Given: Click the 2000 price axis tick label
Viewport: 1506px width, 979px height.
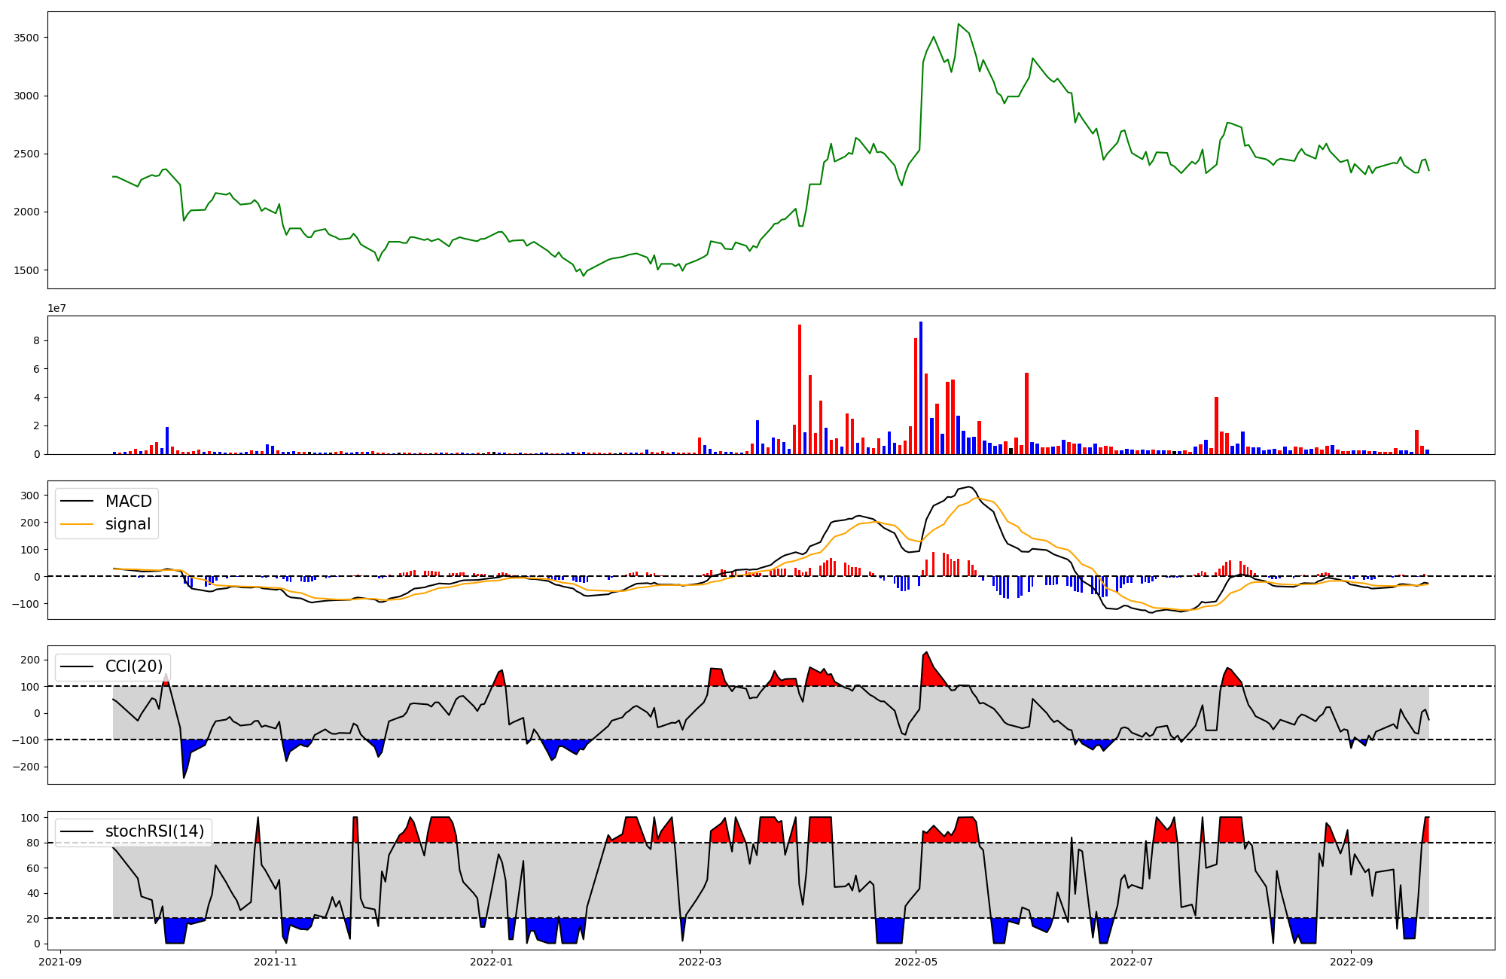Looking at the screenshot, I should (26, 212).
